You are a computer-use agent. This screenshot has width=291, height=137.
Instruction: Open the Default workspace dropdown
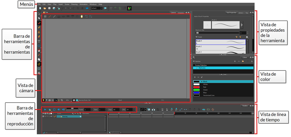click(x=101, y=8)
